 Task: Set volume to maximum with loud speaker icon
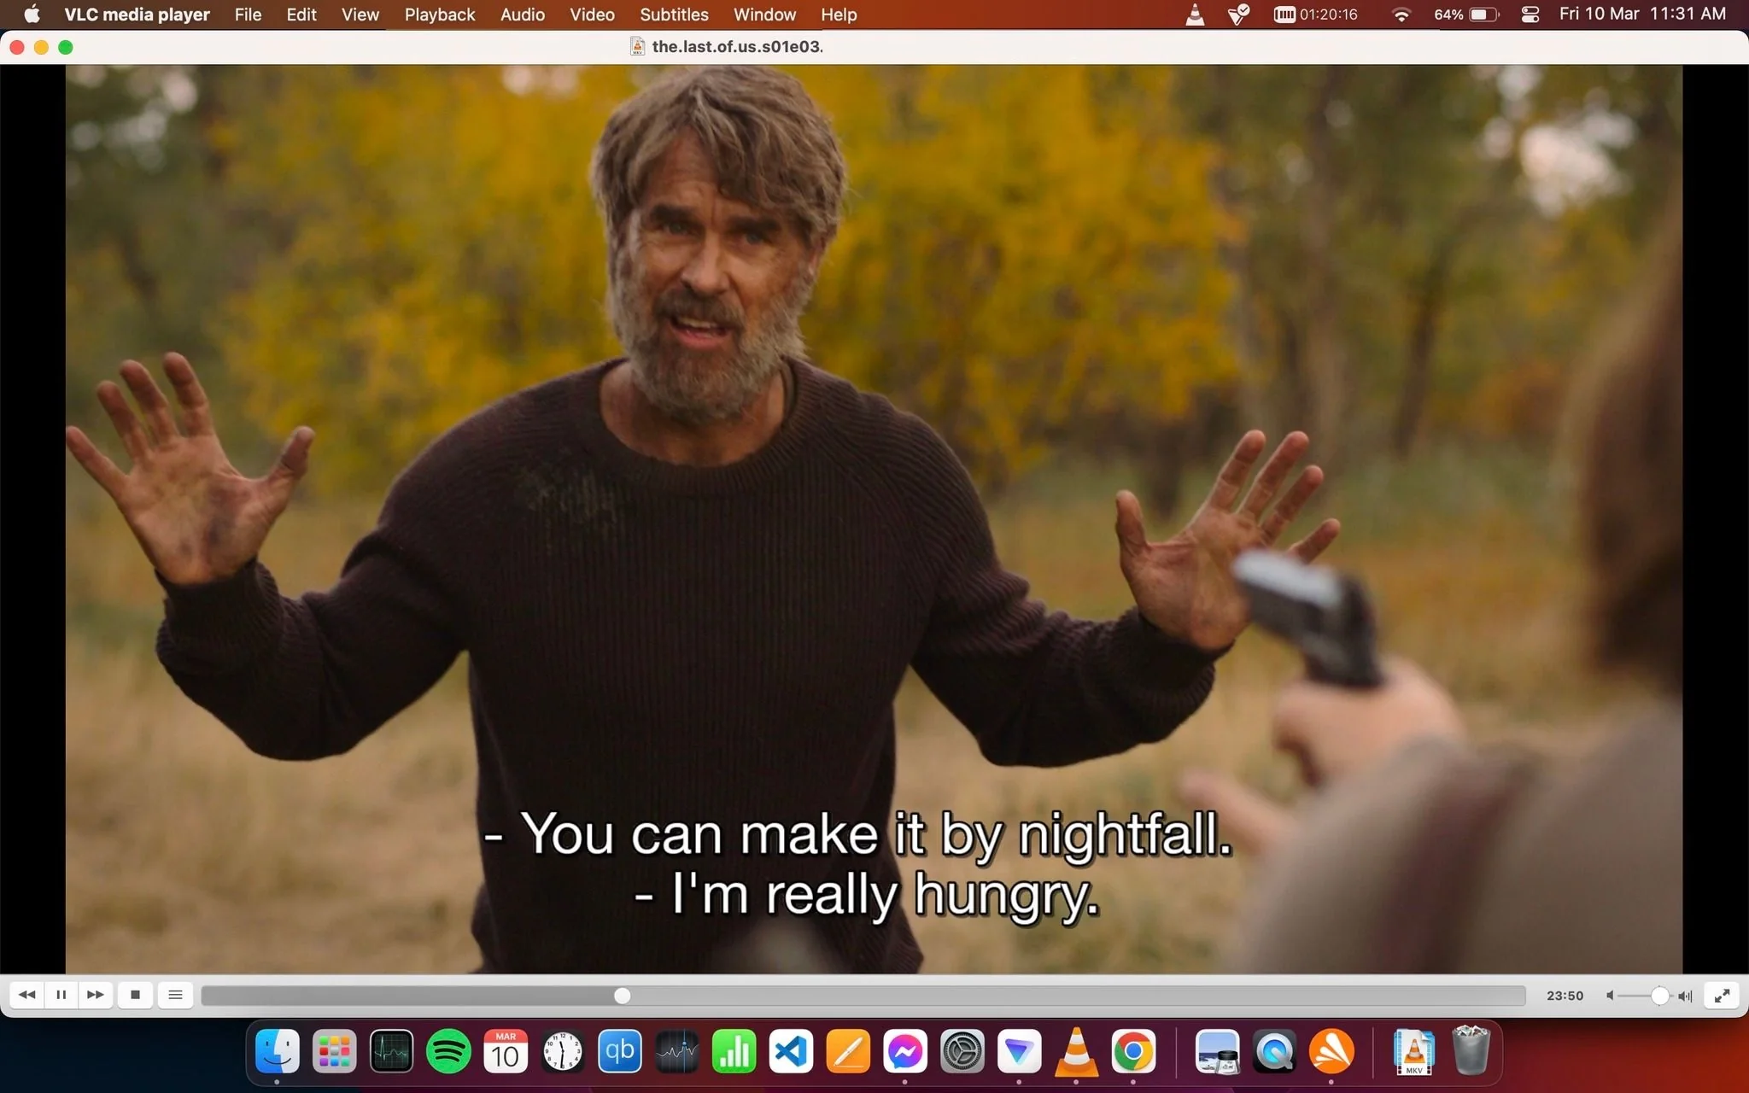[1686, 996]
